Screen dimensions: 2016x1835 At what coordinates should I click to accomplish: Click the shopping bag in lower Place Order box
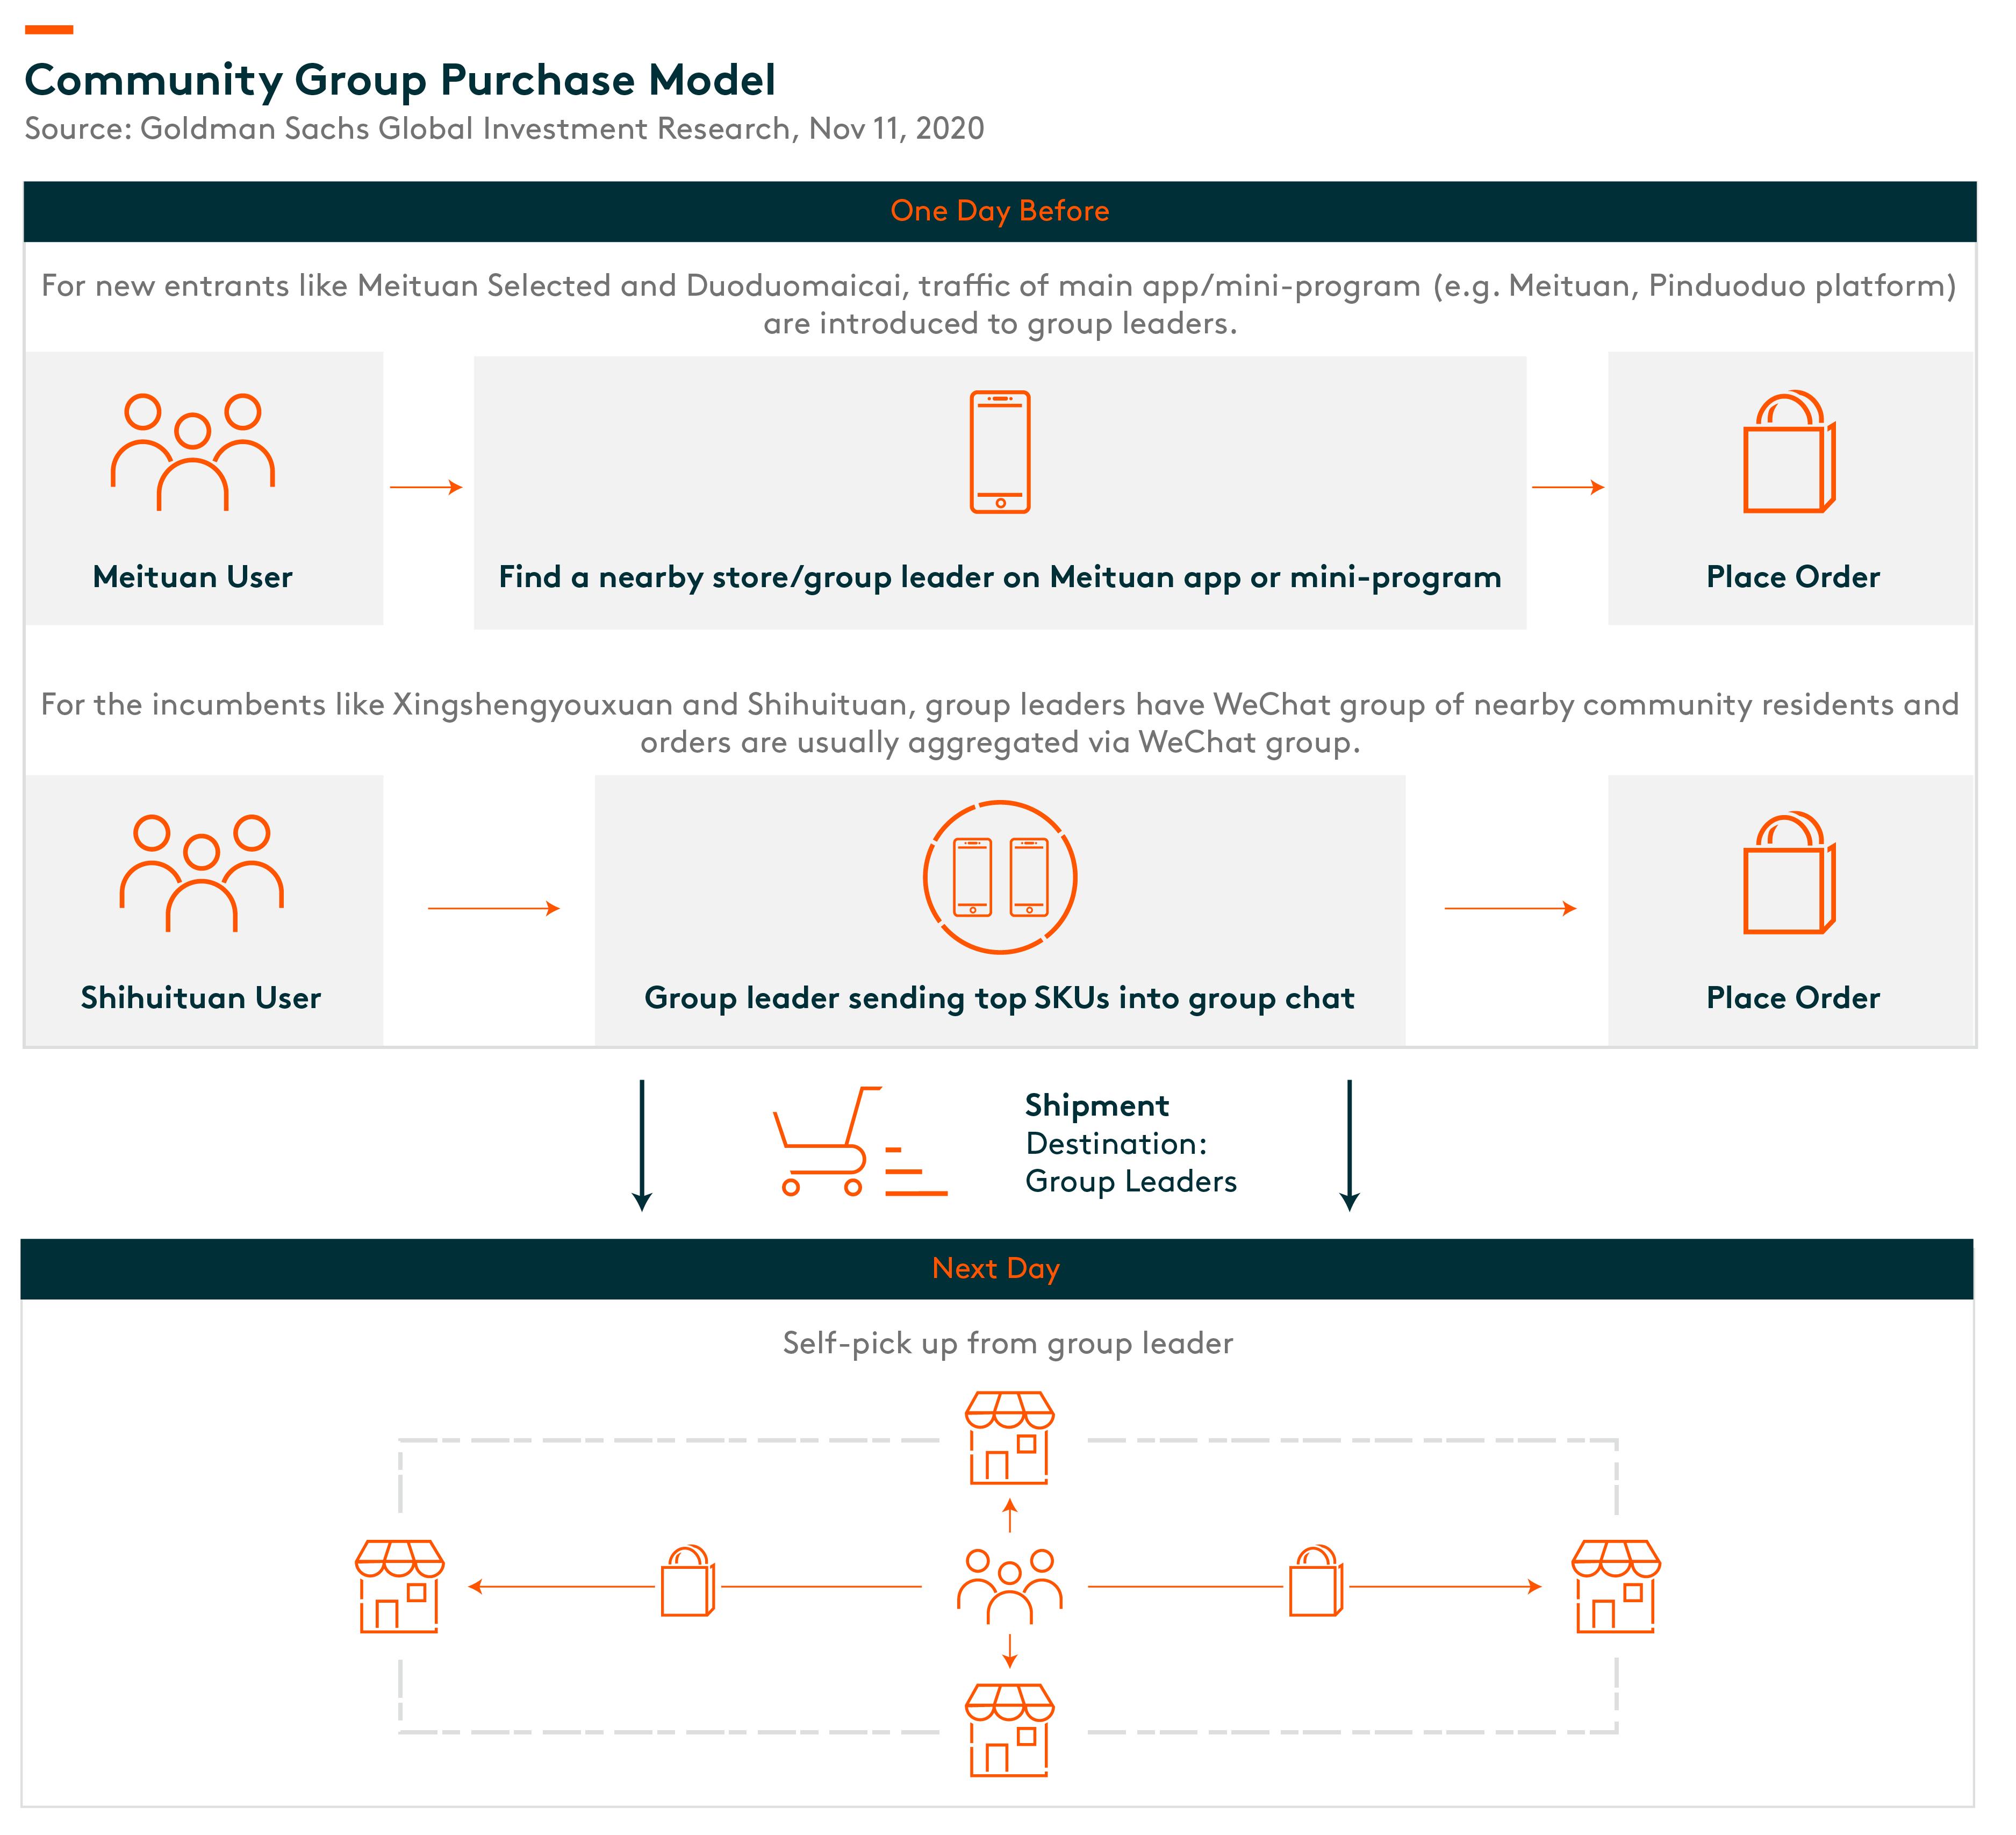[x=1790, y=873]
